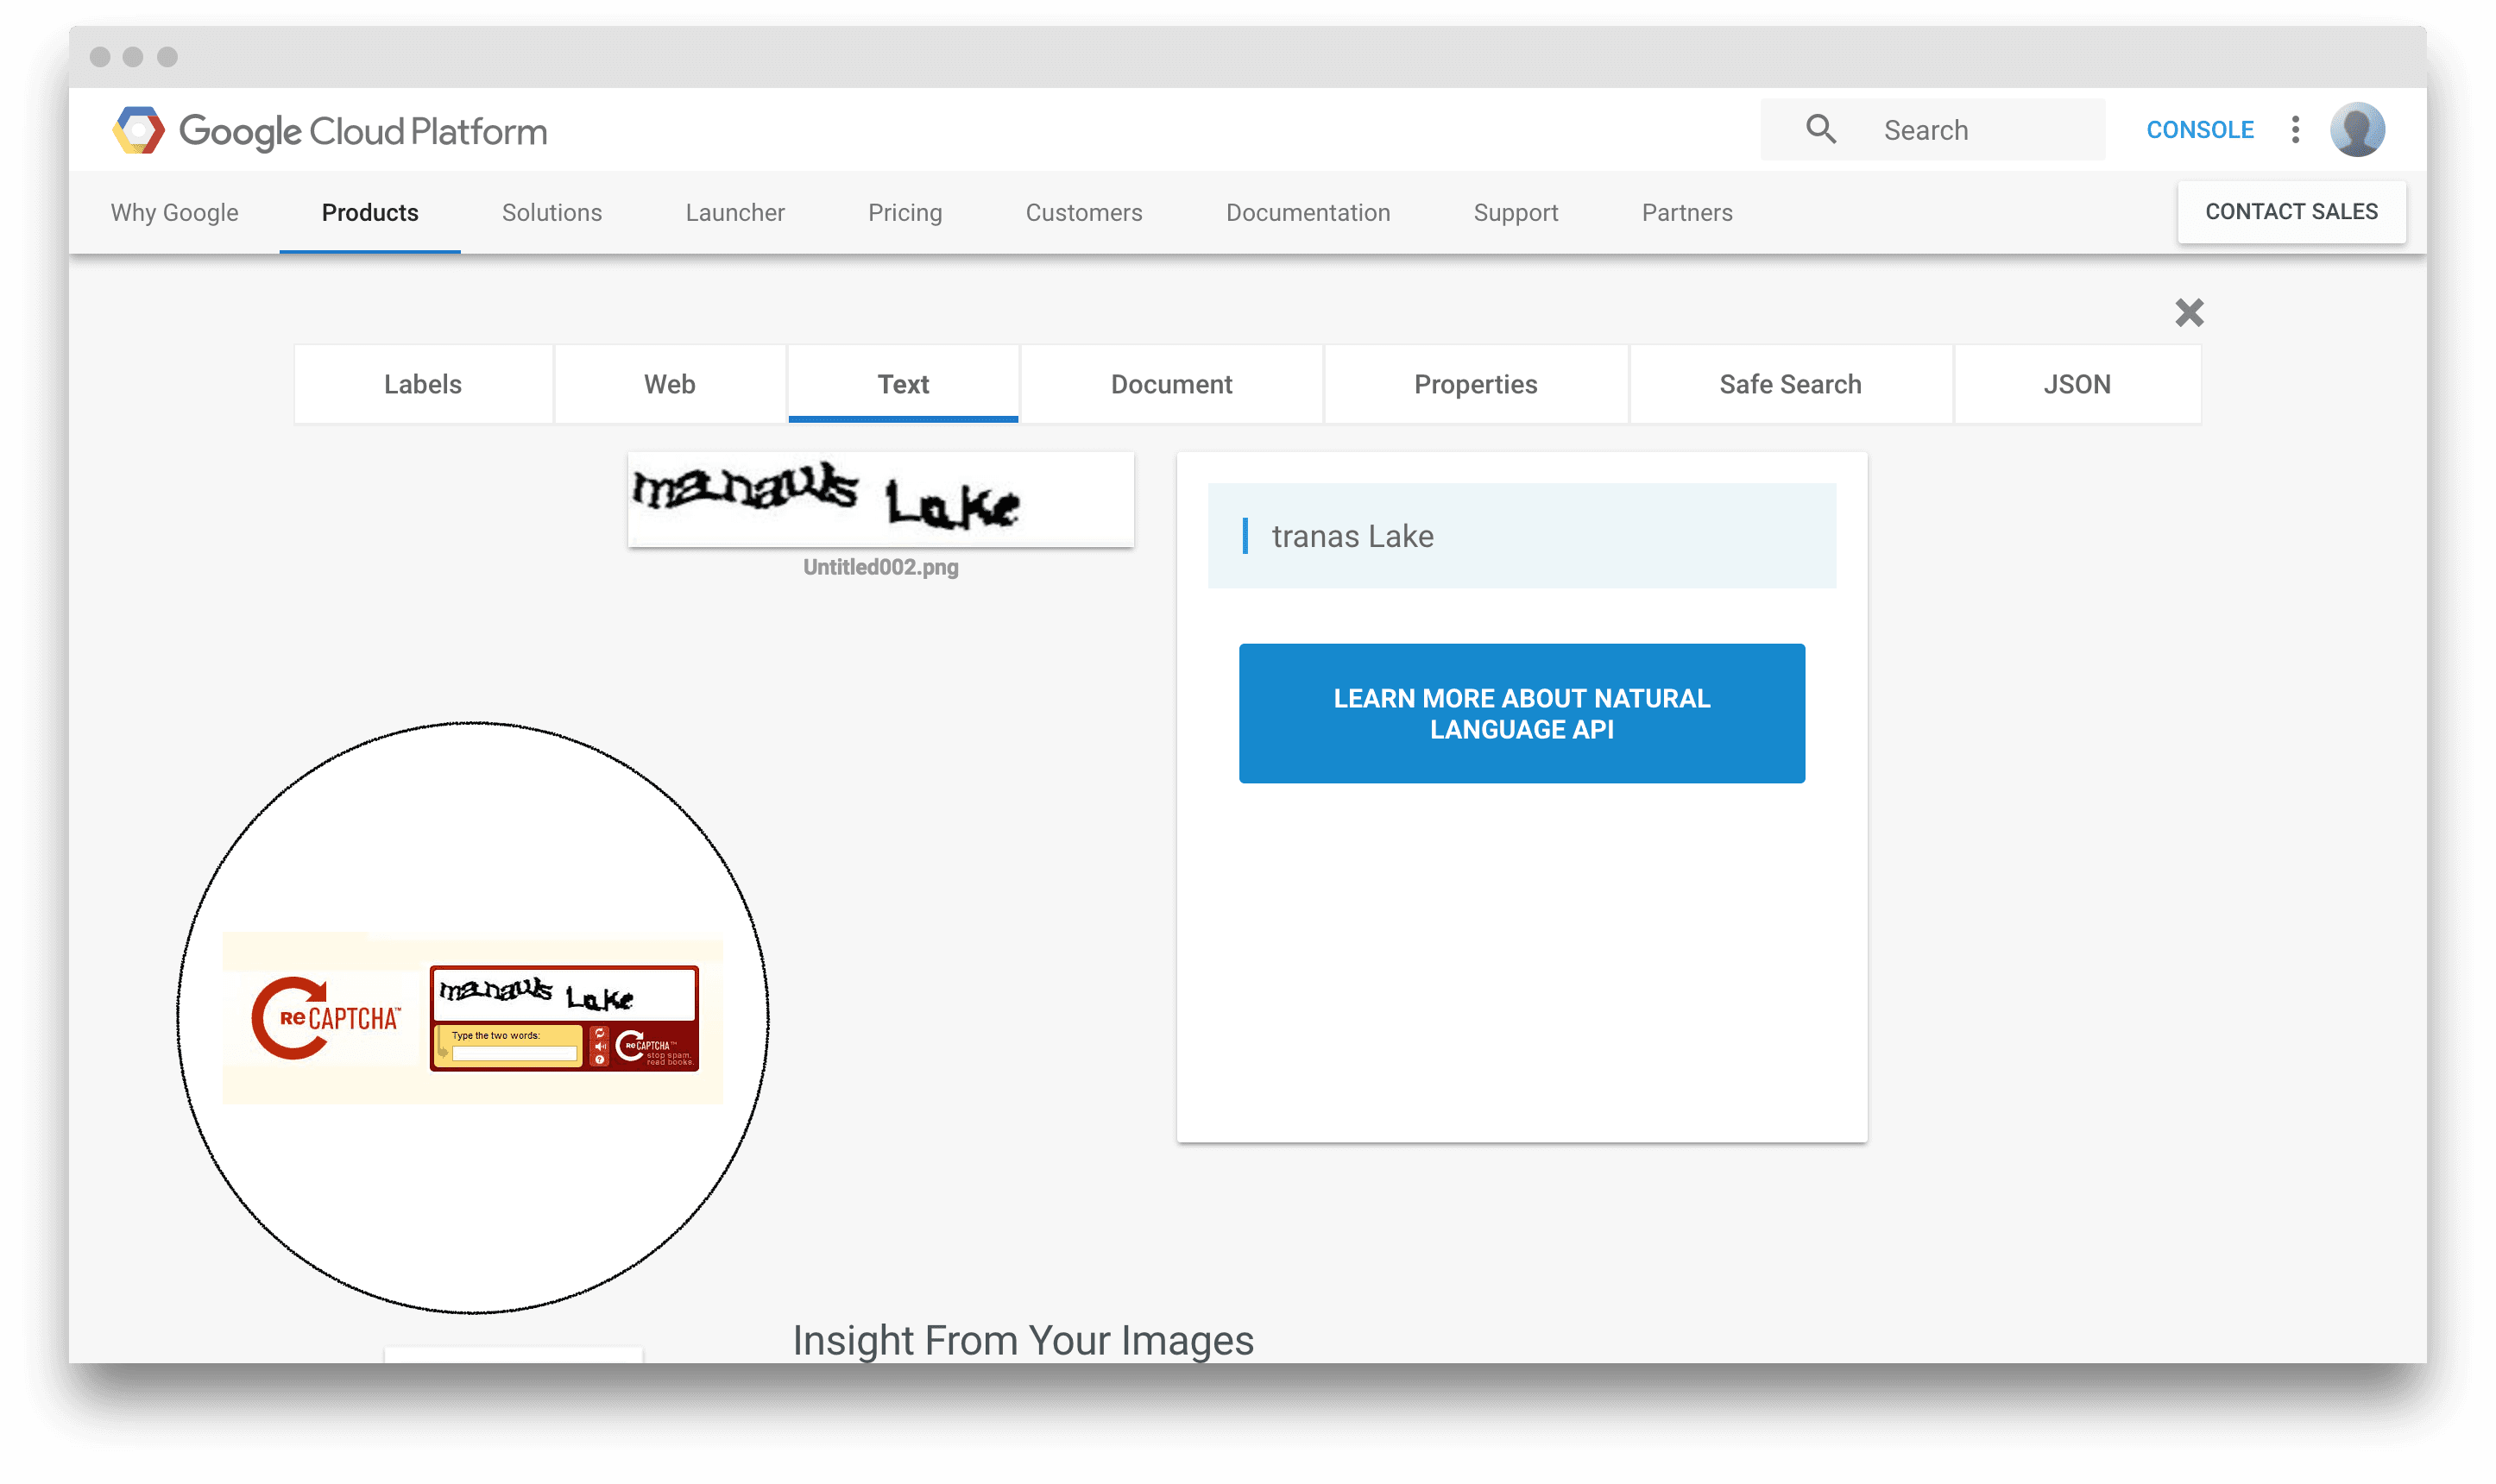Open the Support nav item
This screenshot has width=2496, height=1484.
[1515, 212]
